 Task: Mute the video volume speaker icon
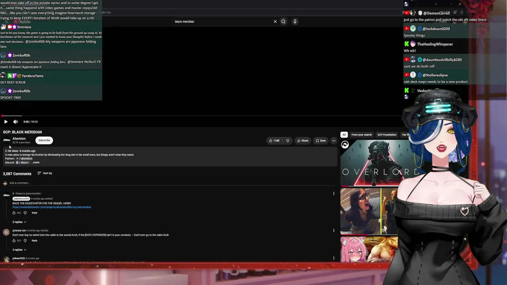(15, 122)
